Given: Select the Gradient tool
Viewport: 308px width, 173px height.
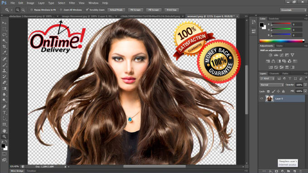Looking at the screenshot, I should (x=4, y=89).
